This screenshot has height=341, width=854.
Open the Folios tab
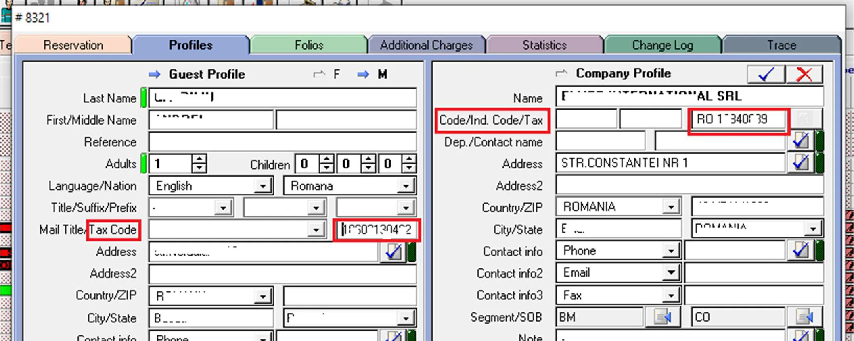pos(309,45)
